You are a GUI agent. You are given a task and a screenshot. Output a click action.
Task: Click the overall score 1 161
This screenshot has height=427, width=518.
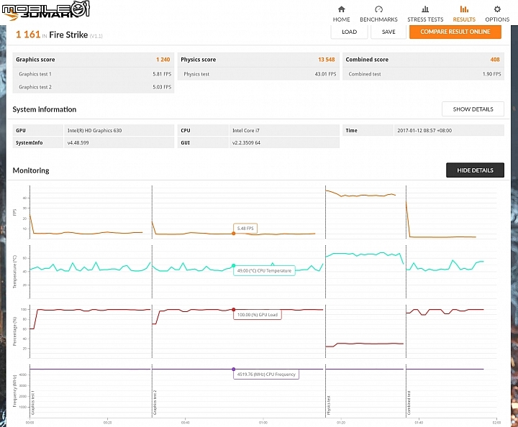(x=28, y=35)
